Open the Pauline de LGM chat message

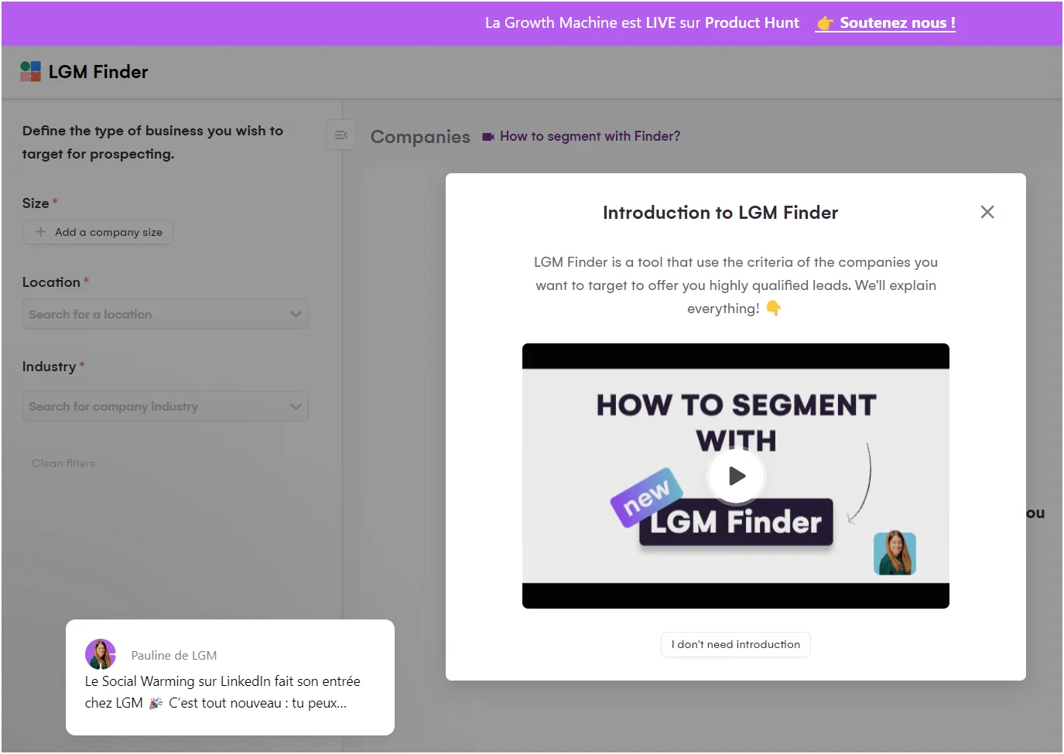[231, 677]
